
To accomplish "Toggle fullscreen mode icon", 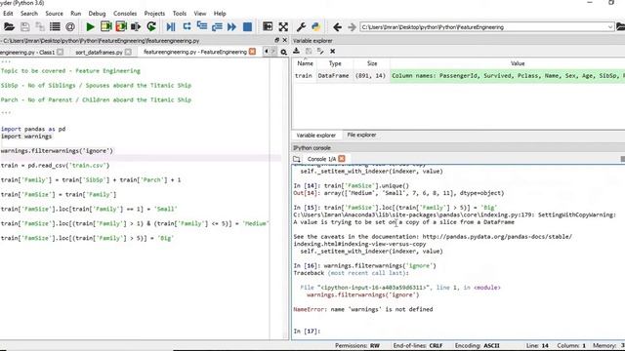I will point(283,27).
